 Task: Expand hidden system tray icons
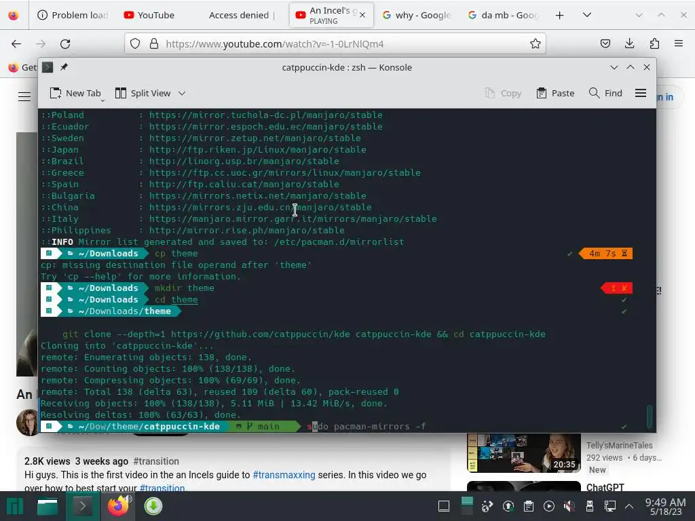629,506
